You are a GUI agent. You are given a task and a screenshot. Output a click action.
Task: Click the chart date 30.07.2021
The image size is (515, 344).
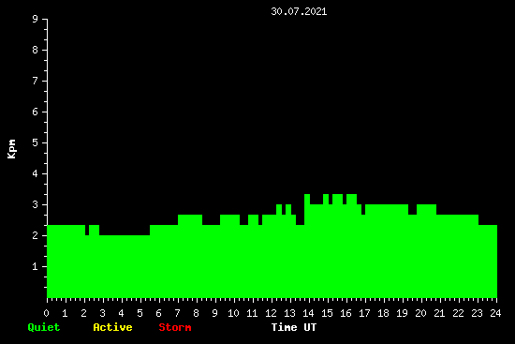(x=299, y=12)
